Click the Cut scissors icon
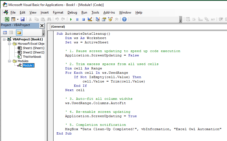The image size is (227, 141). (x=30, y=19)
